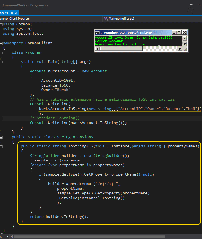Close the Program.cs editor tab

coord(16,13)
